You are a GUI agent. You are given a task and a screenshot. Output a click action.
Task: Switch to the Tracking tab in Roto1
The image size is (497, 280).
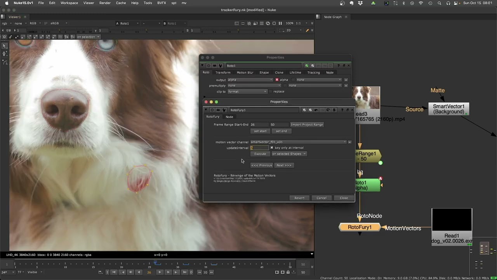pos(313,72)
